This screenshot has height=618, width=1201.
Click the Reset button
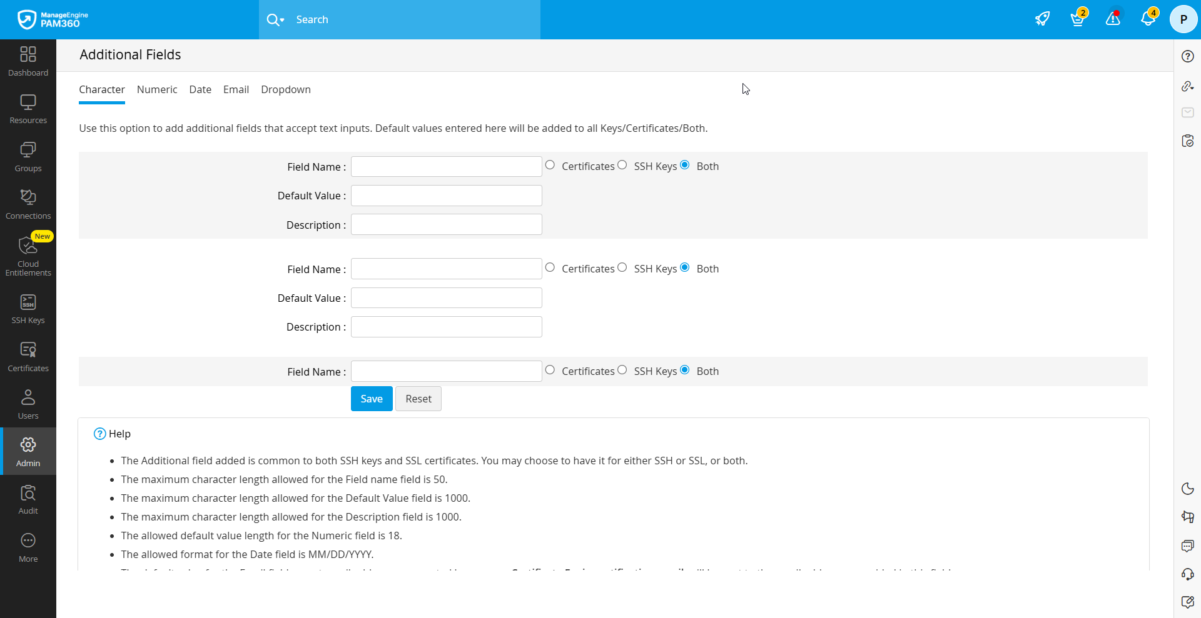click(x=418, y=399)
